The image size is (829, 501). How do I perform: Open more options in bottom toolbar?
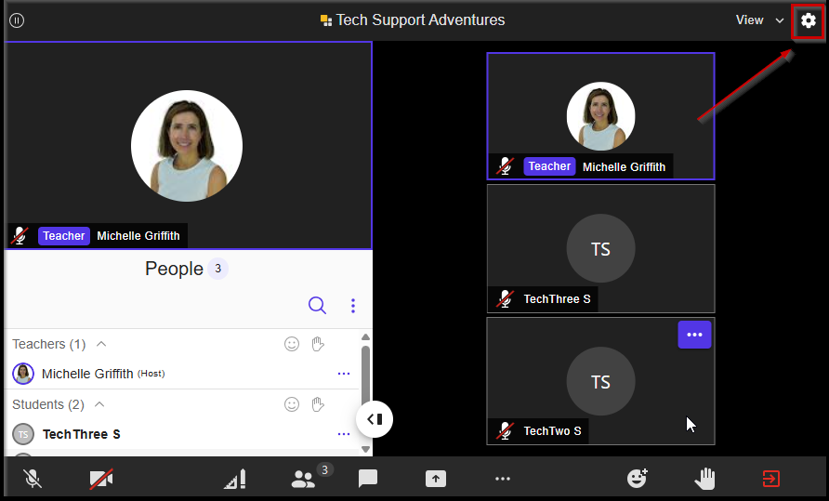(x=502, y=479)
